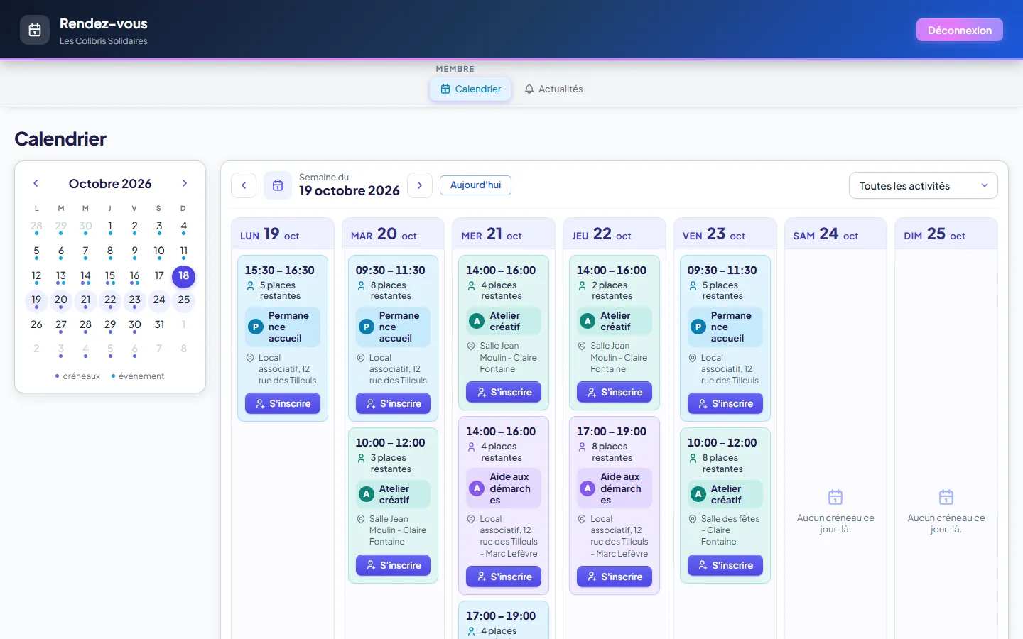
Task: Sign up for Thursday 14:00 Atelier créatif
Action: (x=615, y=392)
